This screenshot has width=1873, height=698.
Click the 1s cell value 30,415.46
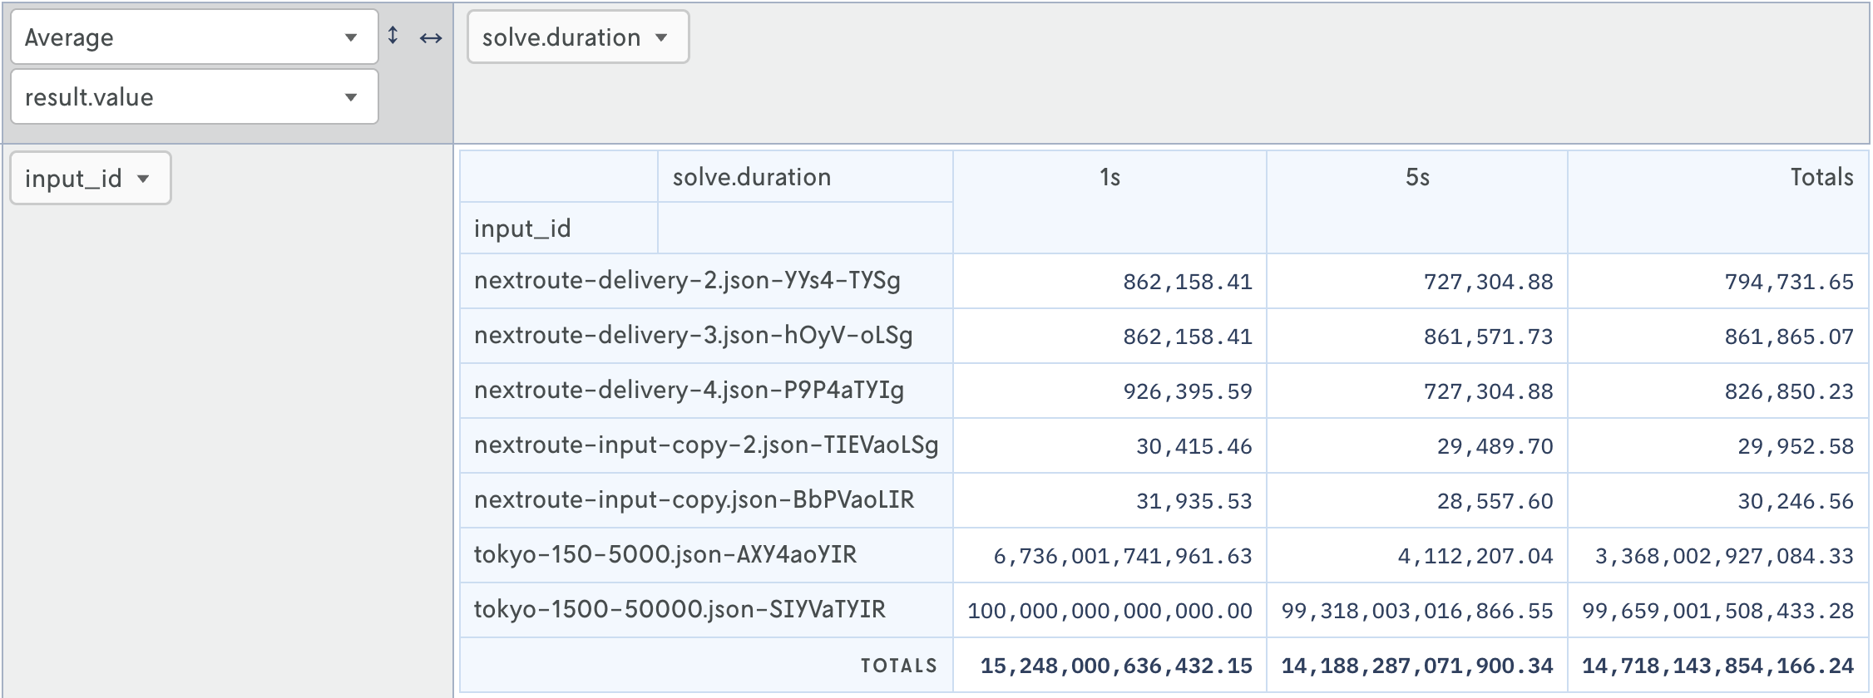tap(1193, 446)
